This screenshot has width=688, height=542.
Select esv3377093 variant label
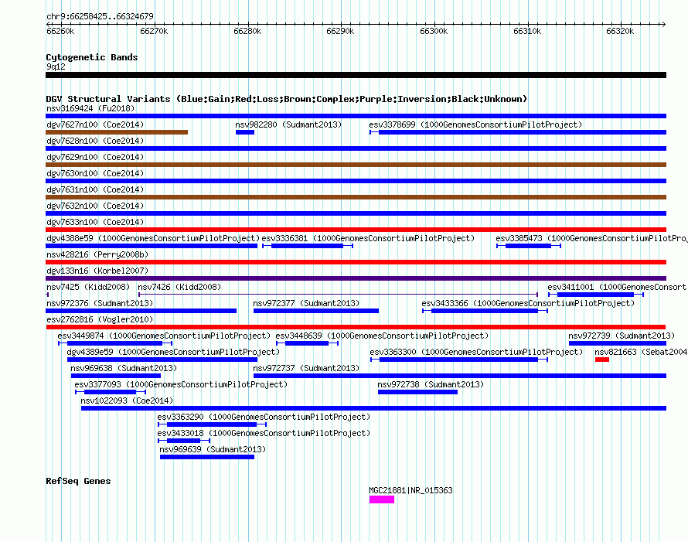coord(181,384)
